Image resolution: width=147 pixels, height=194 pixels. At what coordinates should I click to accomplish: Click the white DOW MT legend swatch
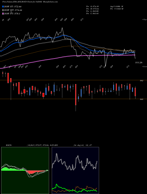pyautogui.click(x=3, y=10)
